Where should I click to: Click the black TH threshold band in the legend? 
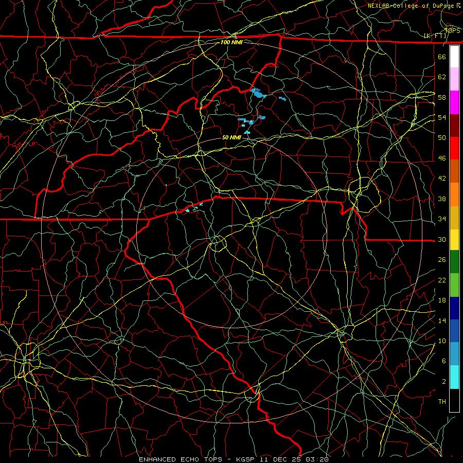[454, 400]
